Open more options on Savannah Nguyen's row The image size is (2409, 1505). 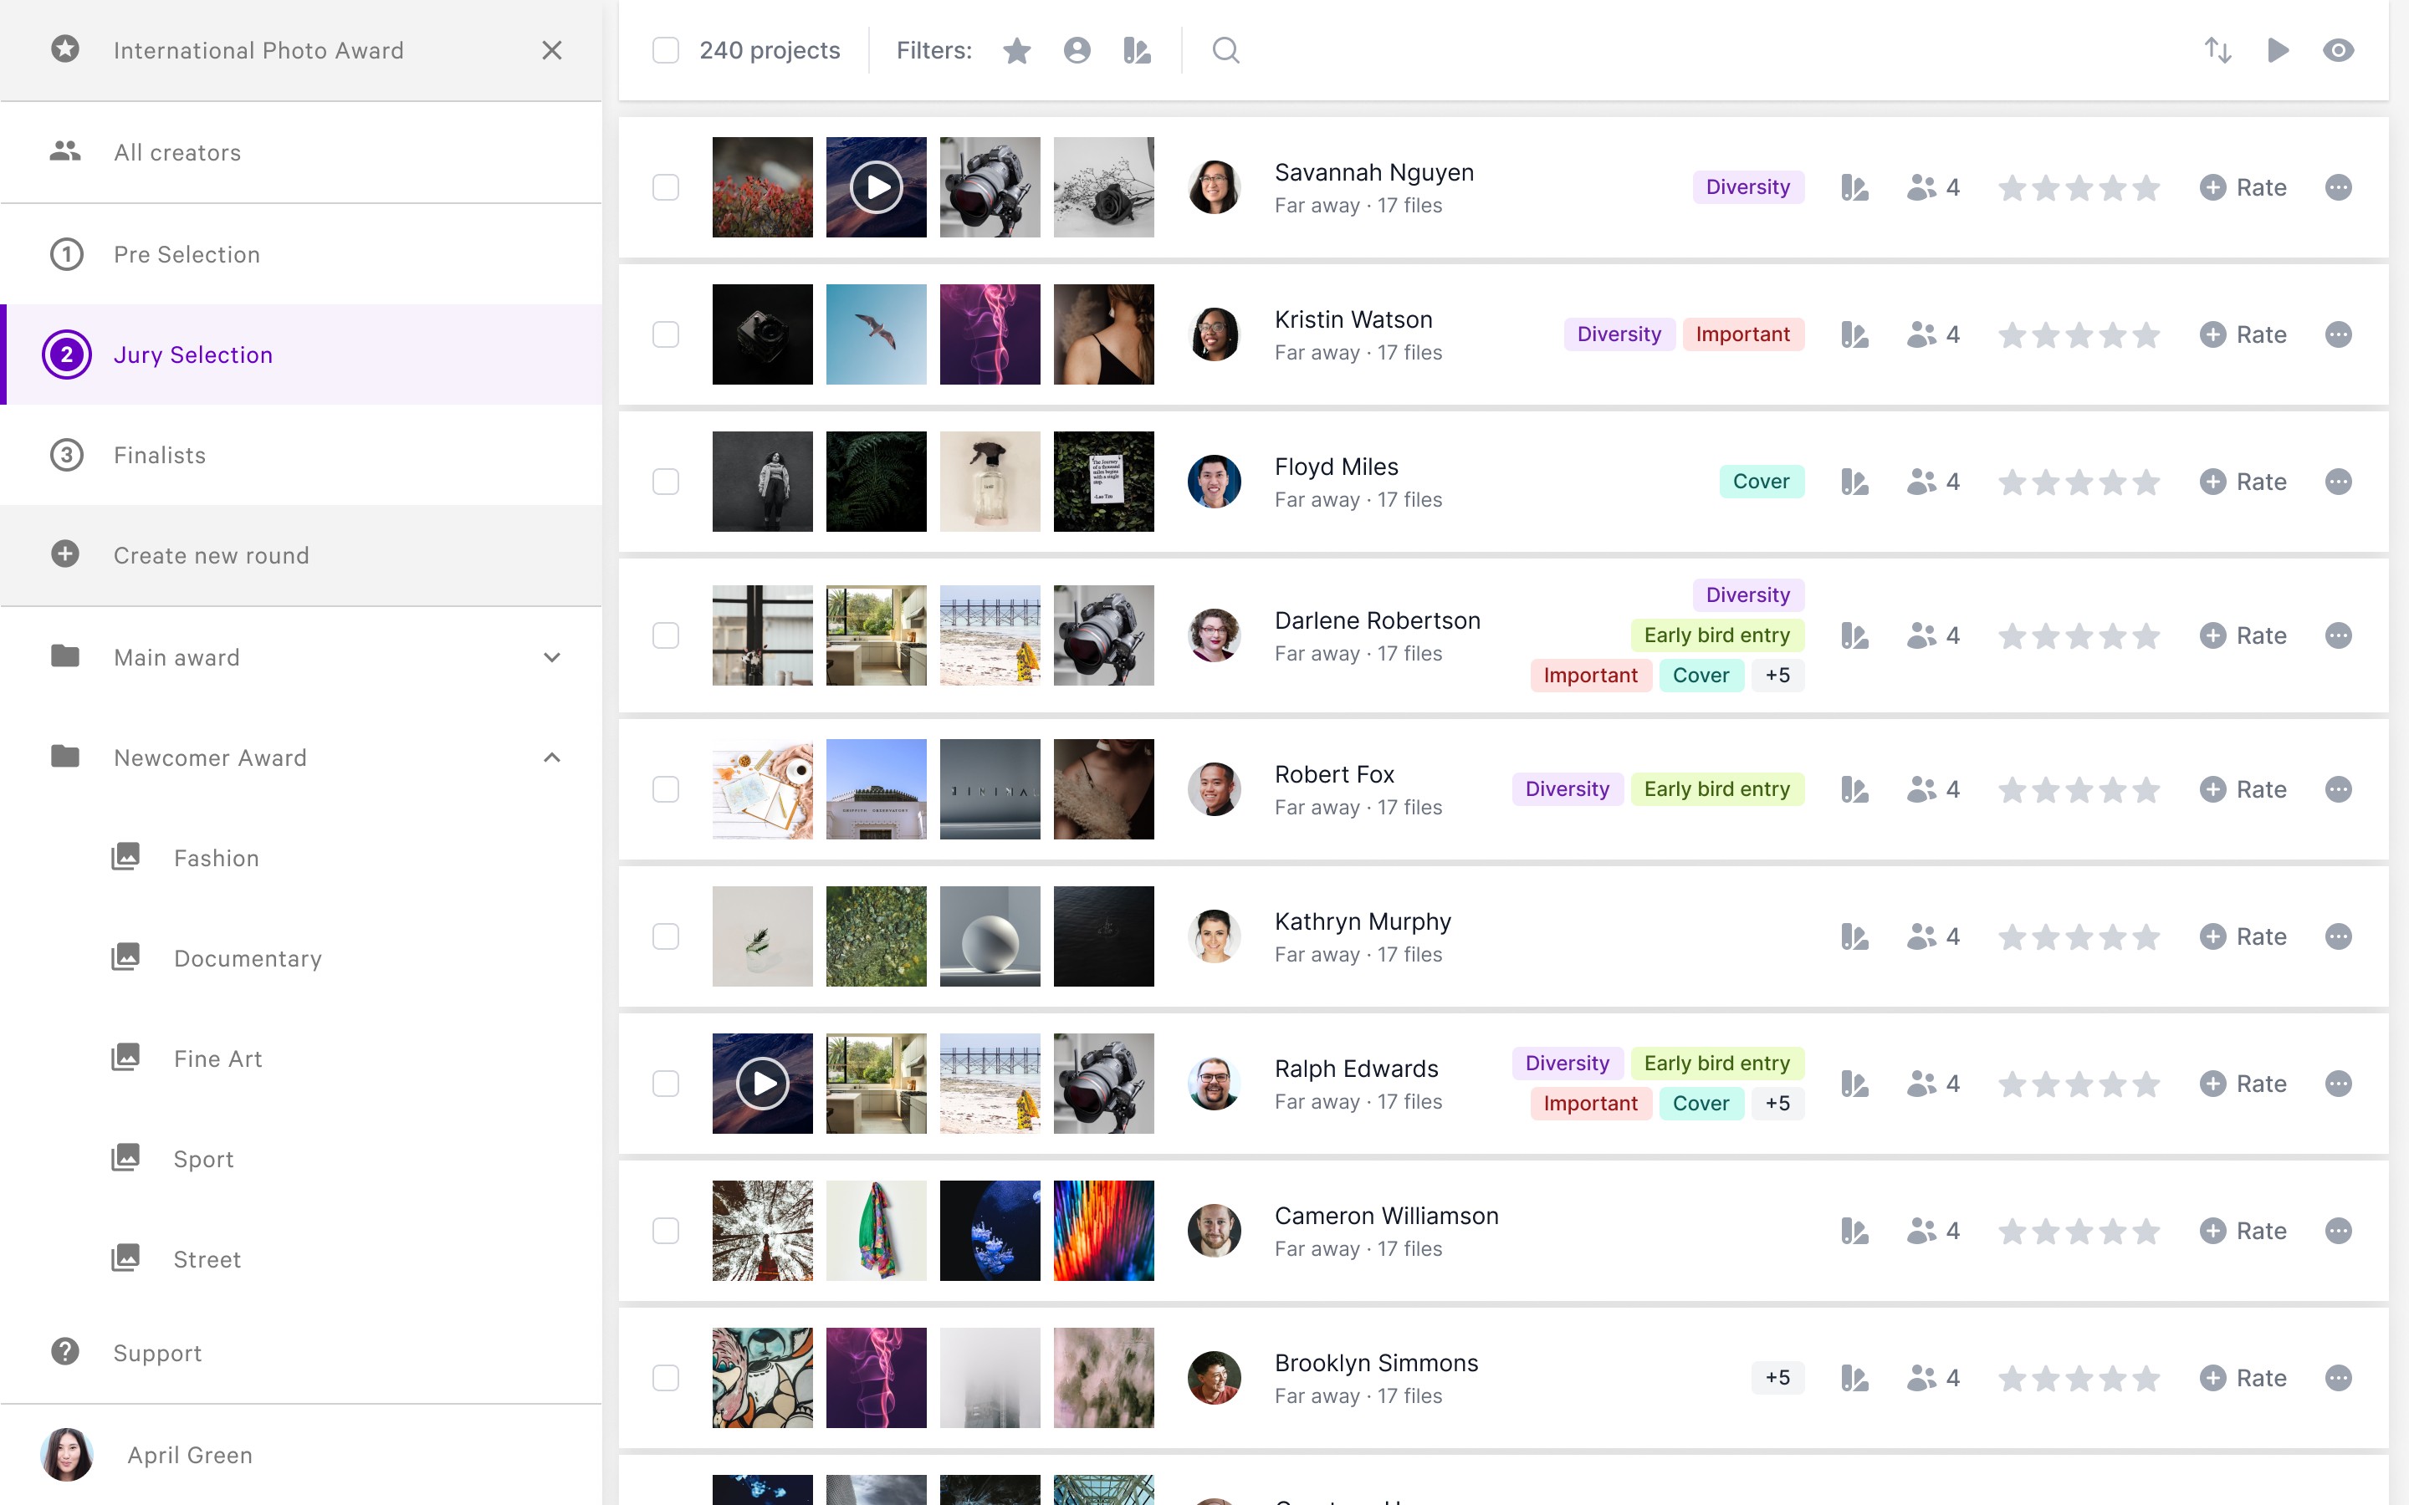click(2337, 187)
